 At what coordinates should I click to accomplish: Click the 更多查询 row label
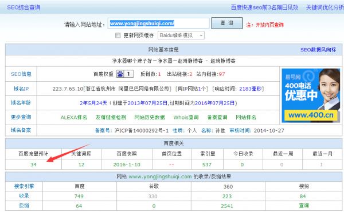[x=21, y=117]
